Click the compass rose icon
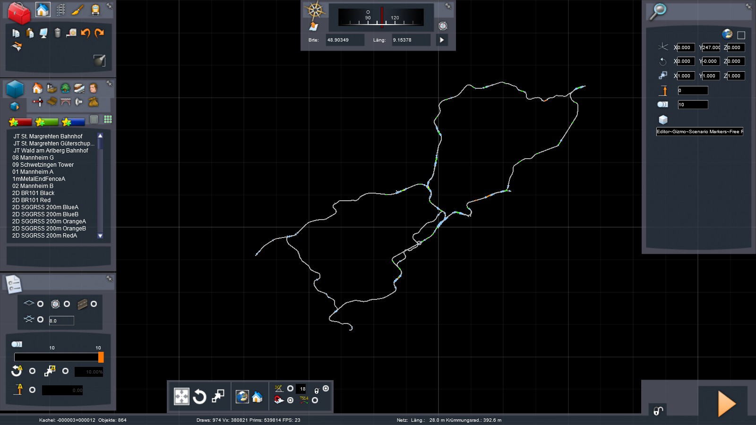This screenshot has width=756, height=425. pos(314,10)
